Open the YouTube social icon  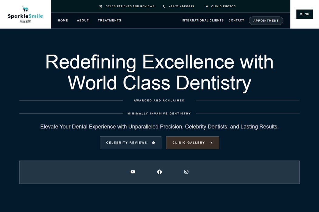pyautogui.click(x=133, y=172)
